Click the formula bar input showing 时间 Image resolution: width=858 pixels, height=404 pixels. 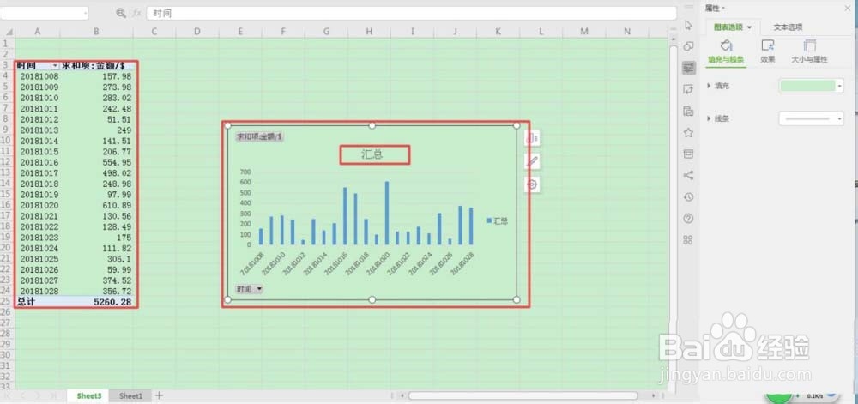click(412, 13)
